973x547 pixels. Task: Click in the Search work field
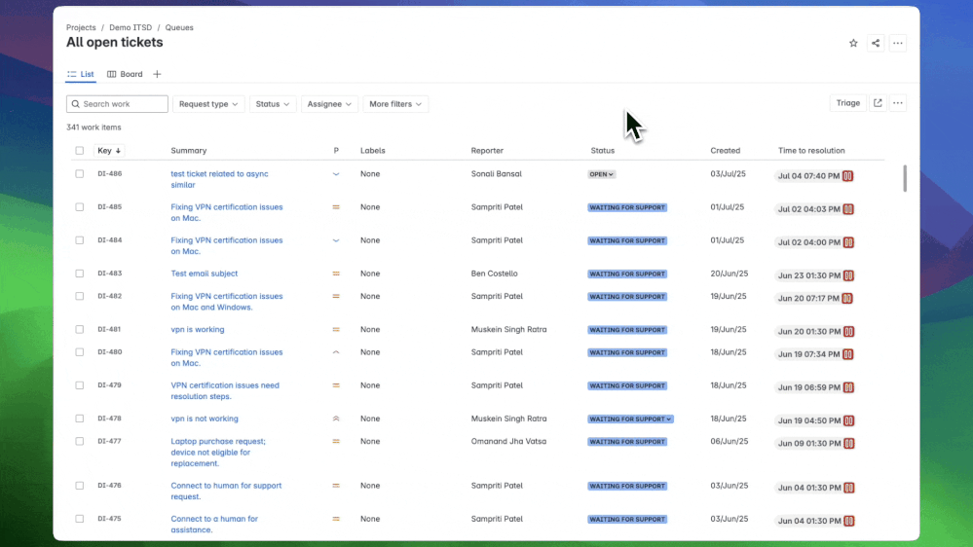click(117, 104)
